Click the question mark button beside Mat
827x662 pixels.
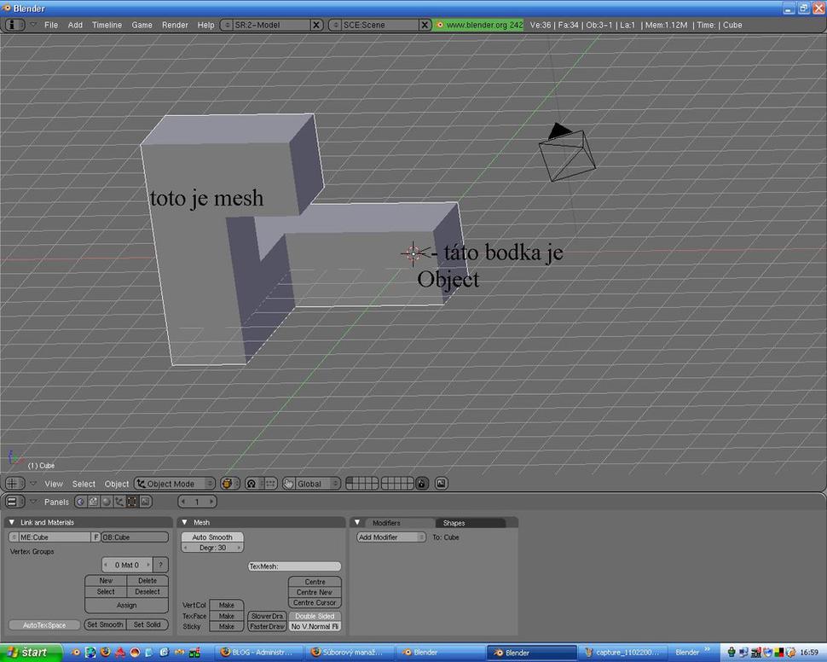tap(161, 565)
